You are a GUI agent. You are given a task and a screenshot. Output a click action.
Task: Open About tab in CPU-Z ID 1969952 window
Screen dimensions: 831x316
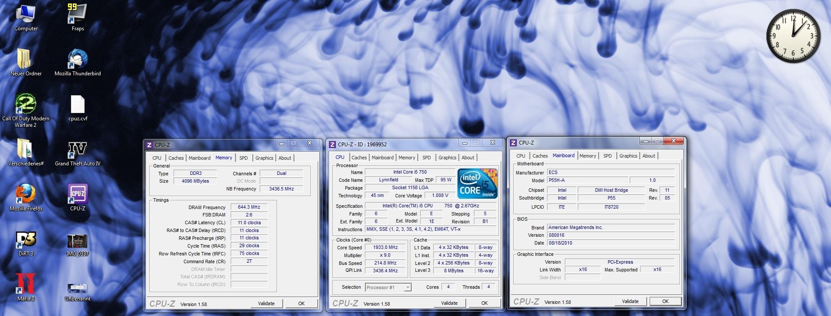[468, 158]
